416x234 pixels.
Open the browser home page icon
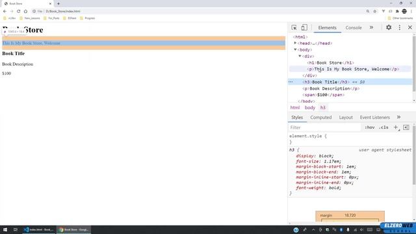(x=25, y=12)
